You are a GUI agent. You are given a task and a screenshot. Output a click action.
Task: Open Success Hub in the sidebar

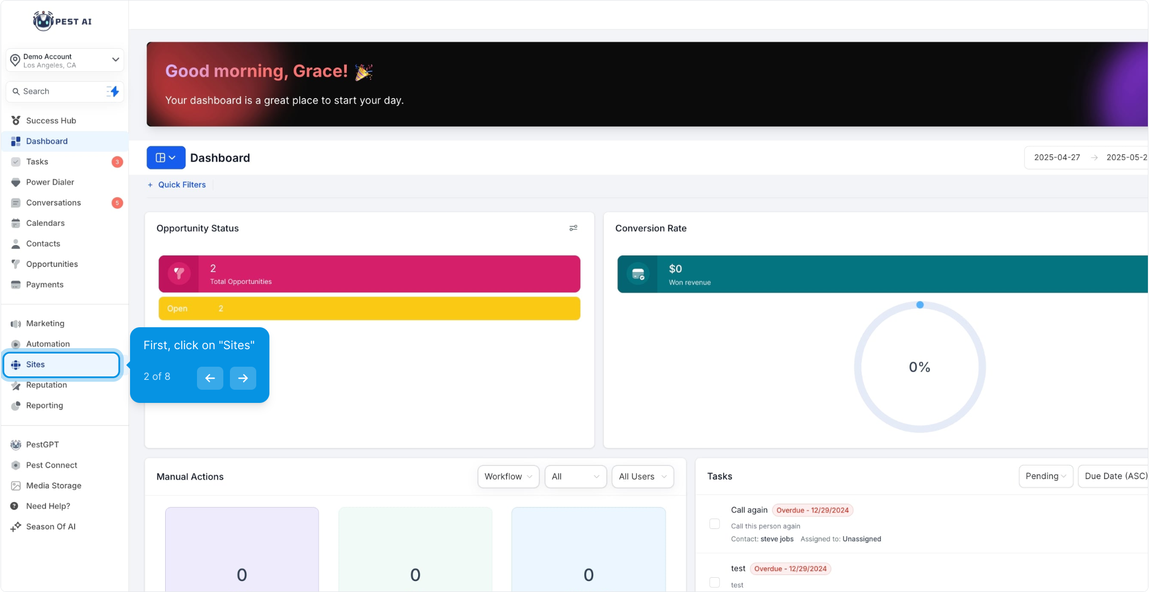pyautogui.click(x=65, y=121)
